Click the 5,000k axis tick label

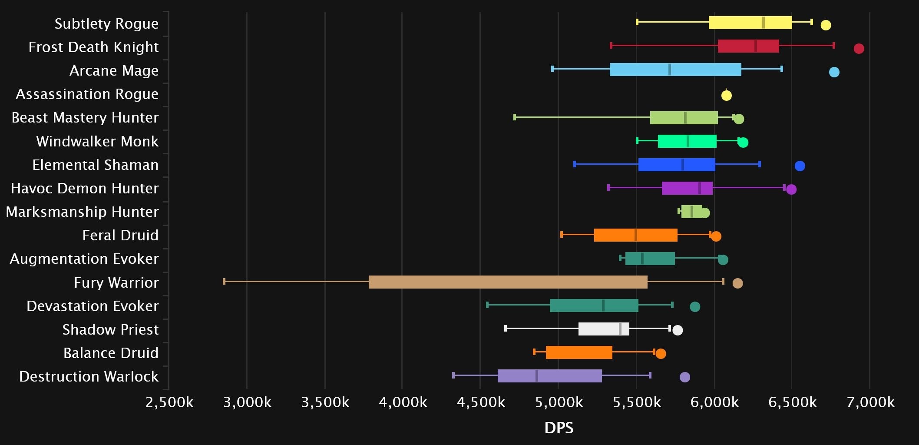(559, 402)
